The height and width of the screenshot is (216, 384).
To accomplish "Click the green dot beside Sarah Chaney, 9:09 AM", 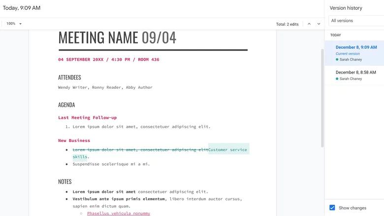I will (x=337, y=60).
